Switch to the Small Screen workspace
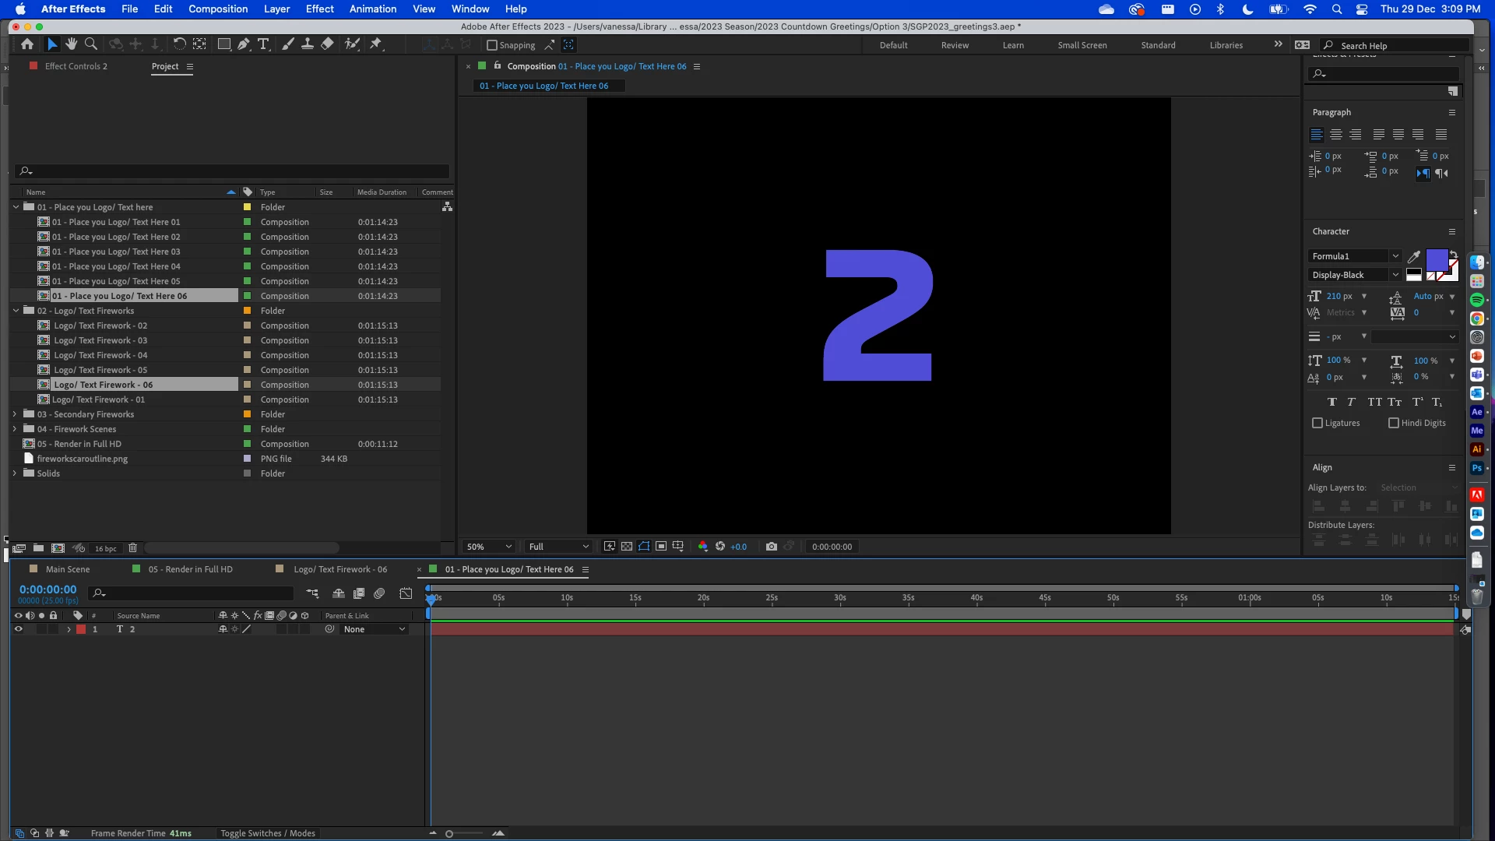This screenshot has width=1495, height=841. [1082, 45]
